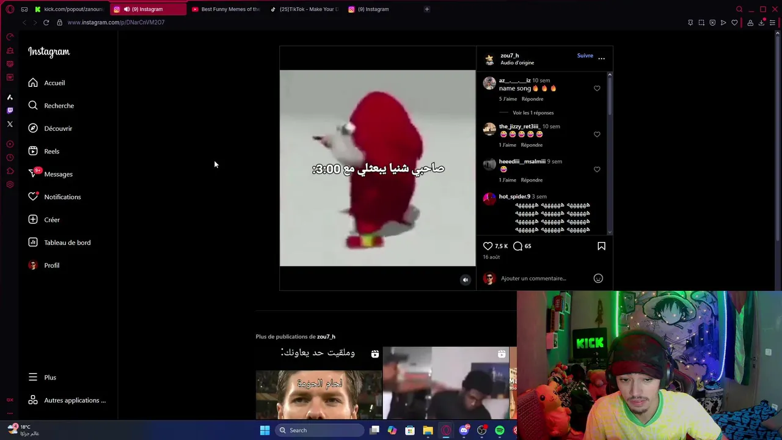The height and width of the screenshot is (440, 782).
Task: Open hot_spider.9 username link
Action: [514, 196]
